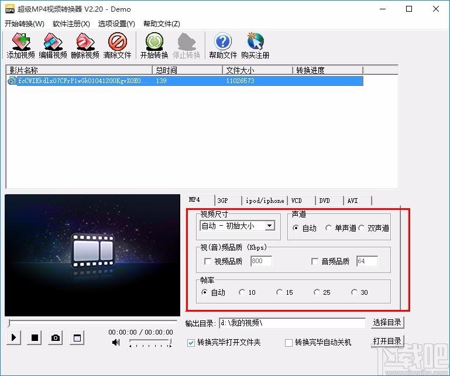Select frame rate 15
Screen dimensions: 450x376
[279, 292]
